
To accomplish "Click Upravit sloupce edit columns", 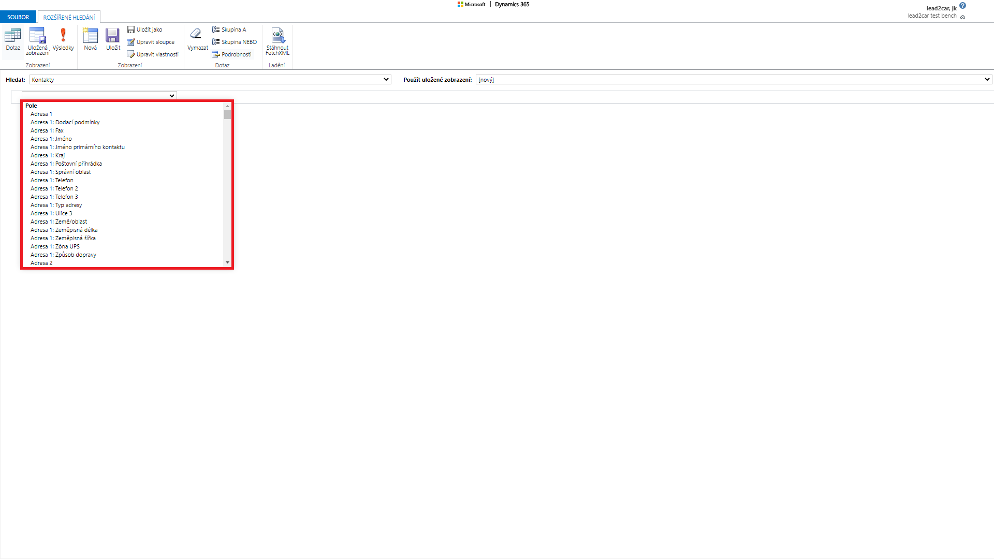I will 151,42.
